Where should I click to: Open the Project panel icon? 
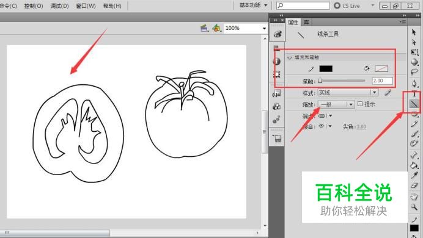[x=277, y=139]
